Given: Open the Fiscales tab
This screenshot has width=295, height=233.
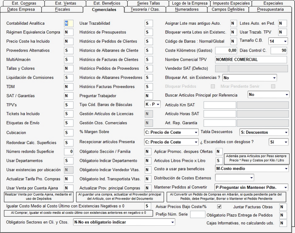Looking at the screenshot, I should (63, 9).
